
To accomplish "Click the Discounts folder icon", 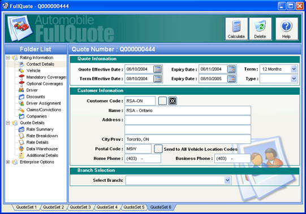I will coord(21,97).
